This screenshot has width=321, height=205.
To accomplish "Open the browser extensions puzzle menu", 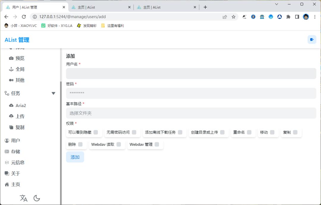I will [x=288, y=17].
